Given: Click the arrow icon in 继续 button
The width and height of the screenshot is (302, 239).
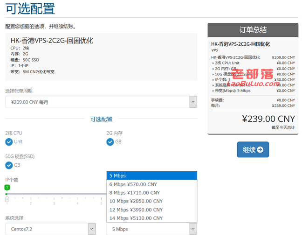Looking at the screenshot, I should [x=260, y=149].
